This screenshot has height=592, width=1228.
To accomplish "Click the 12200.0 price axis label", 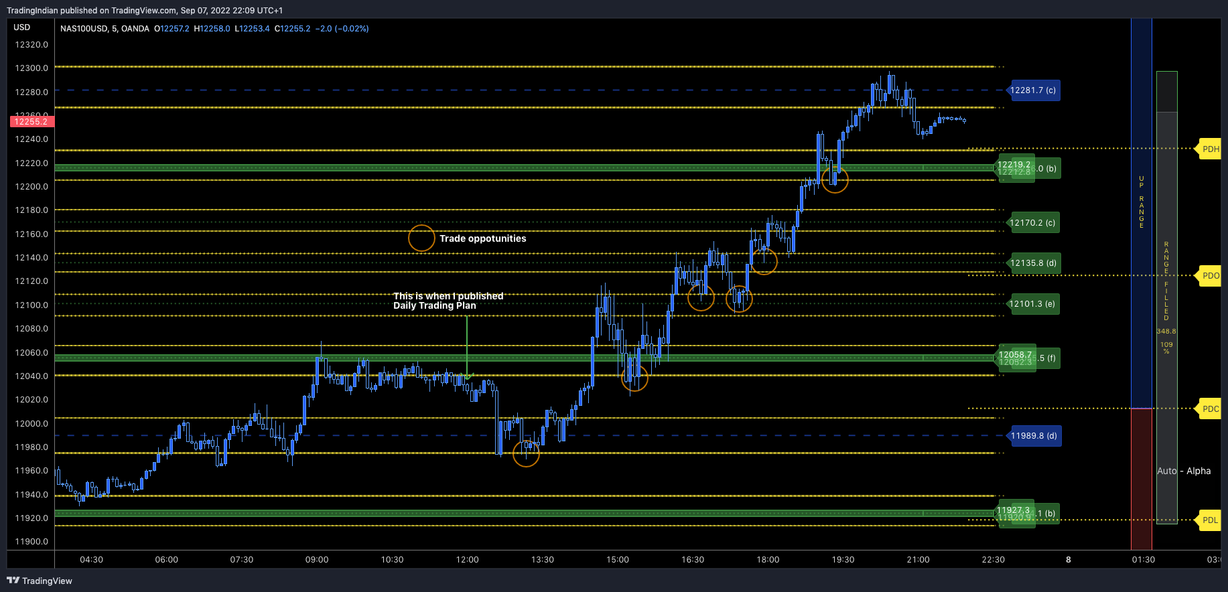I will click(x=31, y=186).
